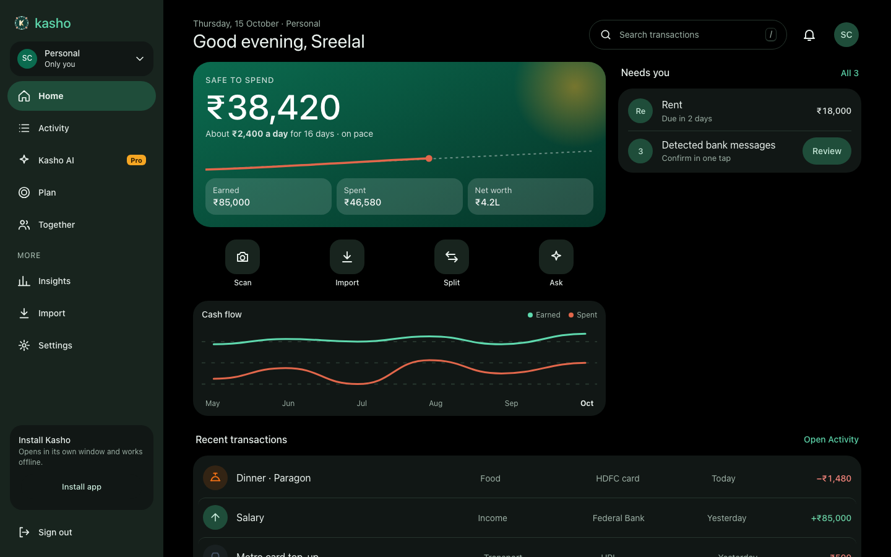Open Activity in the sidebar
The height and width of the screenshot is (557, 891).
click(82, 128)
